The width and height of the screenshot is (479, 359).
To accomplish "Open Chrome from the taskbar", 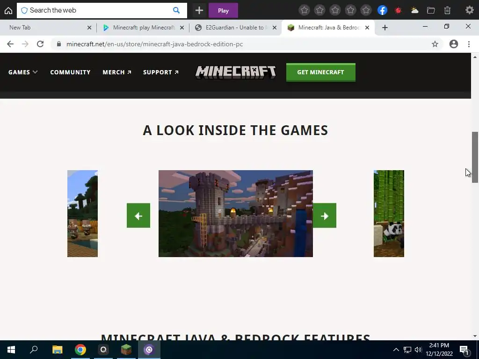I will (x=80, y=350).
